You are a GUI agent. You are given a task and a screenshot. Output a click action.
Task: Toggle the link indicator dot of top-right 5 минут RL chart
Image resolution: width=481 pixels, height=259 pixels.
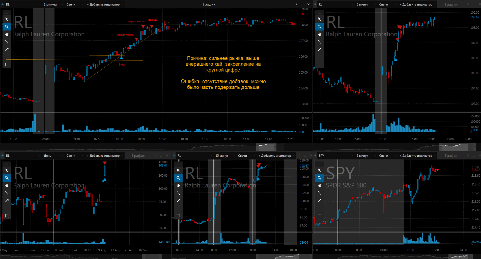click(x=315, y=4)
